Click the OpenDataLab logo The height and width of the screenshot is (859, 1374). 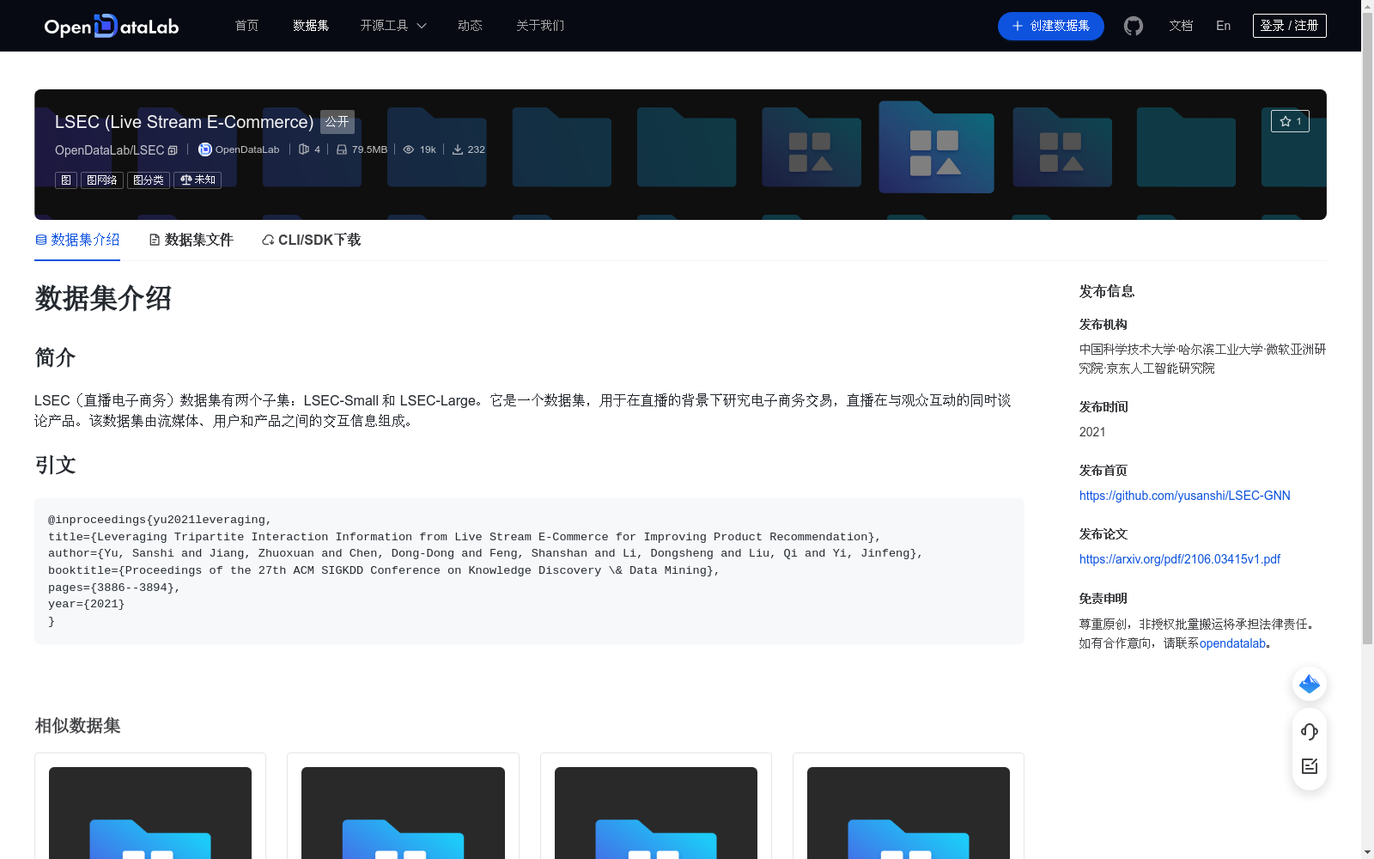(x=111, y=26)
